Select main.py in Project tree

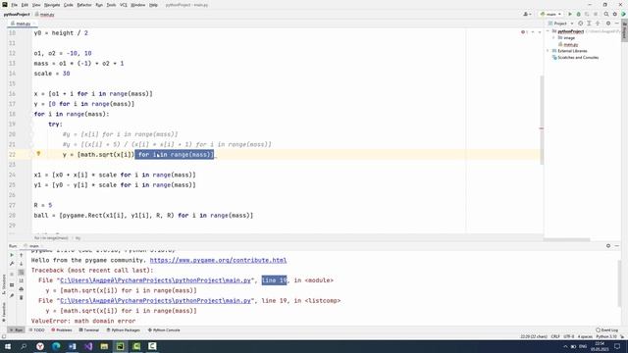pos(570,44)
